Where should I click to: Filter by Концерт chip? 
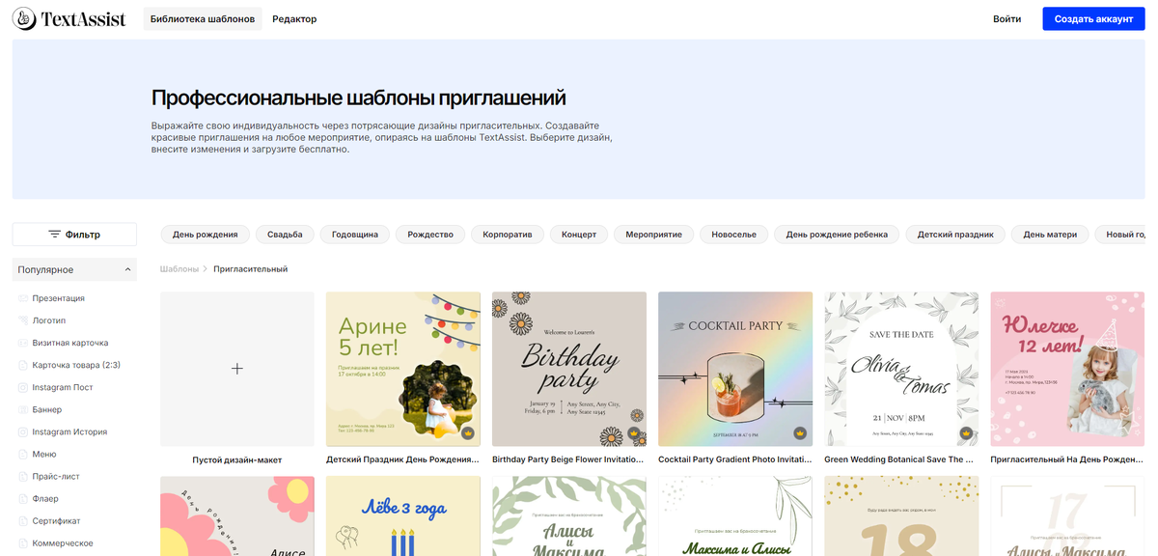click(579, 235)
